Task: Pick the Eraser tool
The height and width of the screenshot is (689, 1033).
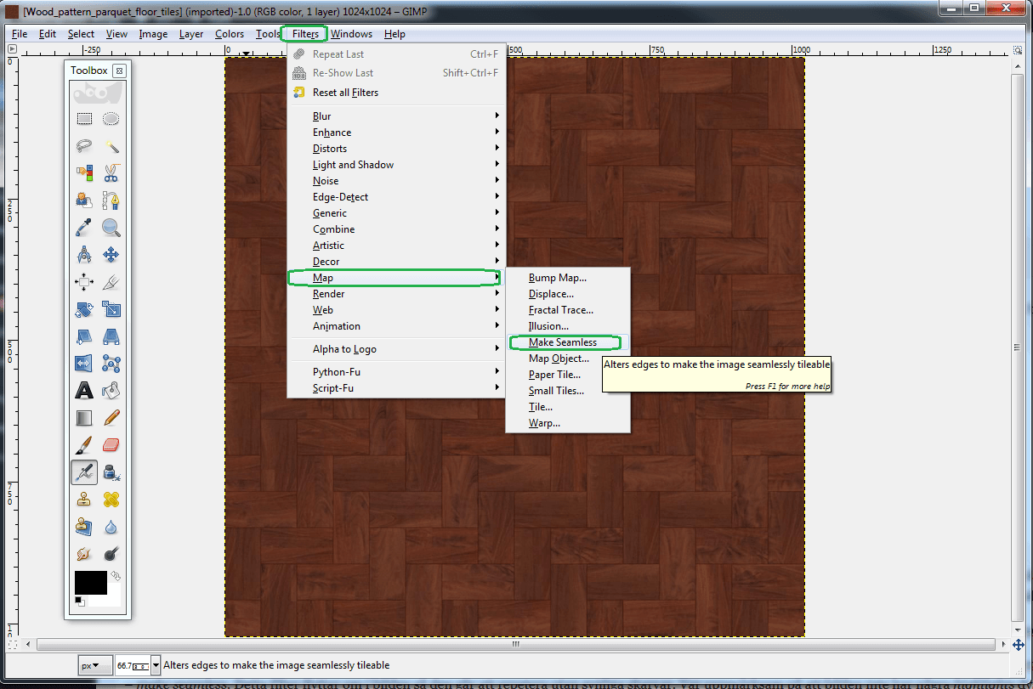Action: point(111,445)
